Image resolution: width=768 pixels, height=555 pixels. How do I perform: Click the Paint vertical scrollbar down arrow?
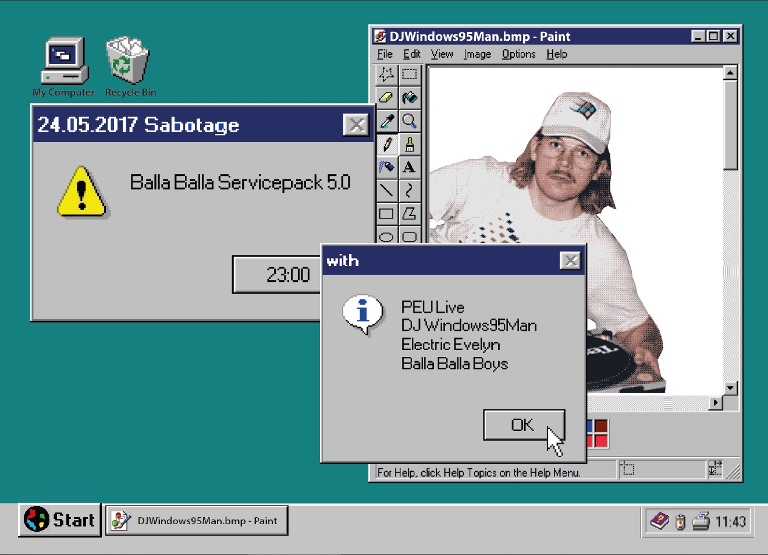pyautogui.click(x=730, y=388)
